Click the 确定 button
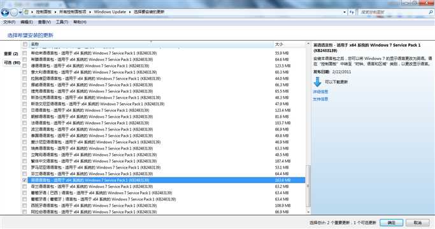The image size is (435, 229). (392, 223)
